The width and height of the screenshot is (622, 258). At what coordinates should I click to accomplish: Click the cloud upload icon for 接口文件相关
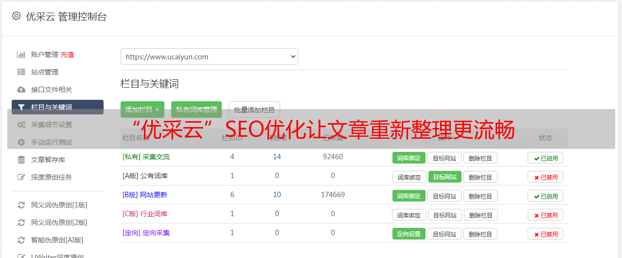pyautogui.click(x=21, y=90)
